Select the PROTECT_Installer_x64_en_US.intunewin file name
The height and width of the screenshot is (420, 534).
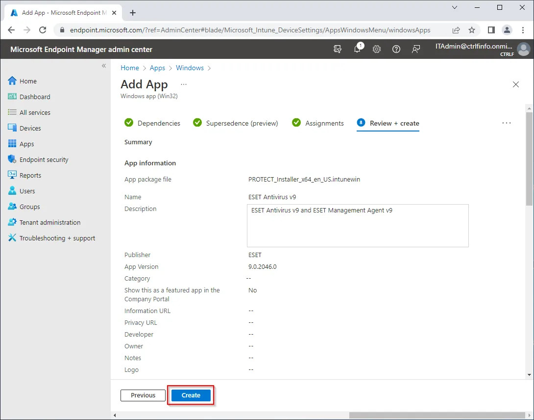tap(304, 179)
